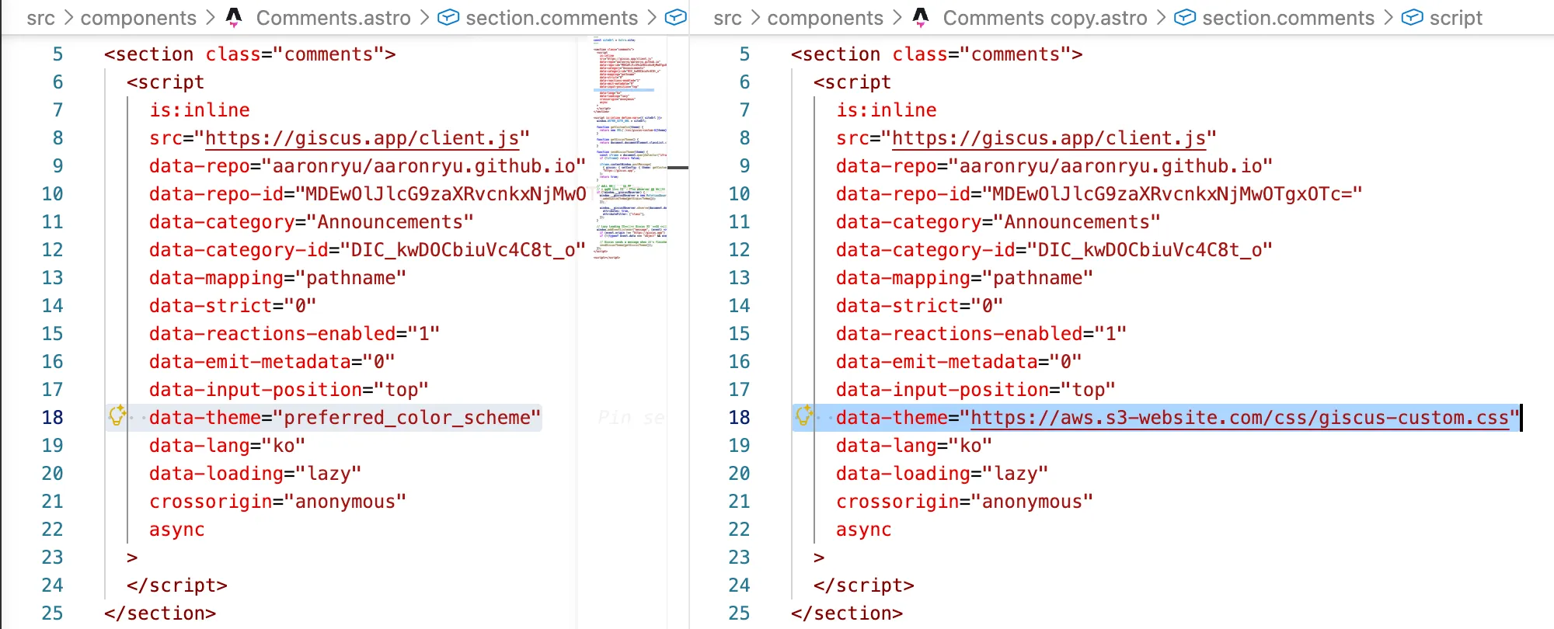Click data-loading="lazy" in Comments copy.astro
This screenshot has height=629, width=1554.
[943, 474]
